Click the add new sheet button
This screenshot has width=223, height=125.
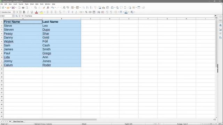(10, 122)
